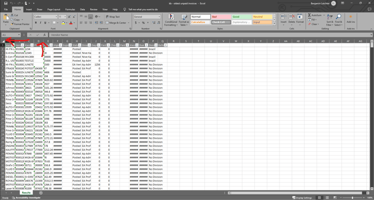The width and height of the screenshot is (374, 200).
Task: Toggle Wrap Text
Action: pyautogui.click(x=113, y=17)
